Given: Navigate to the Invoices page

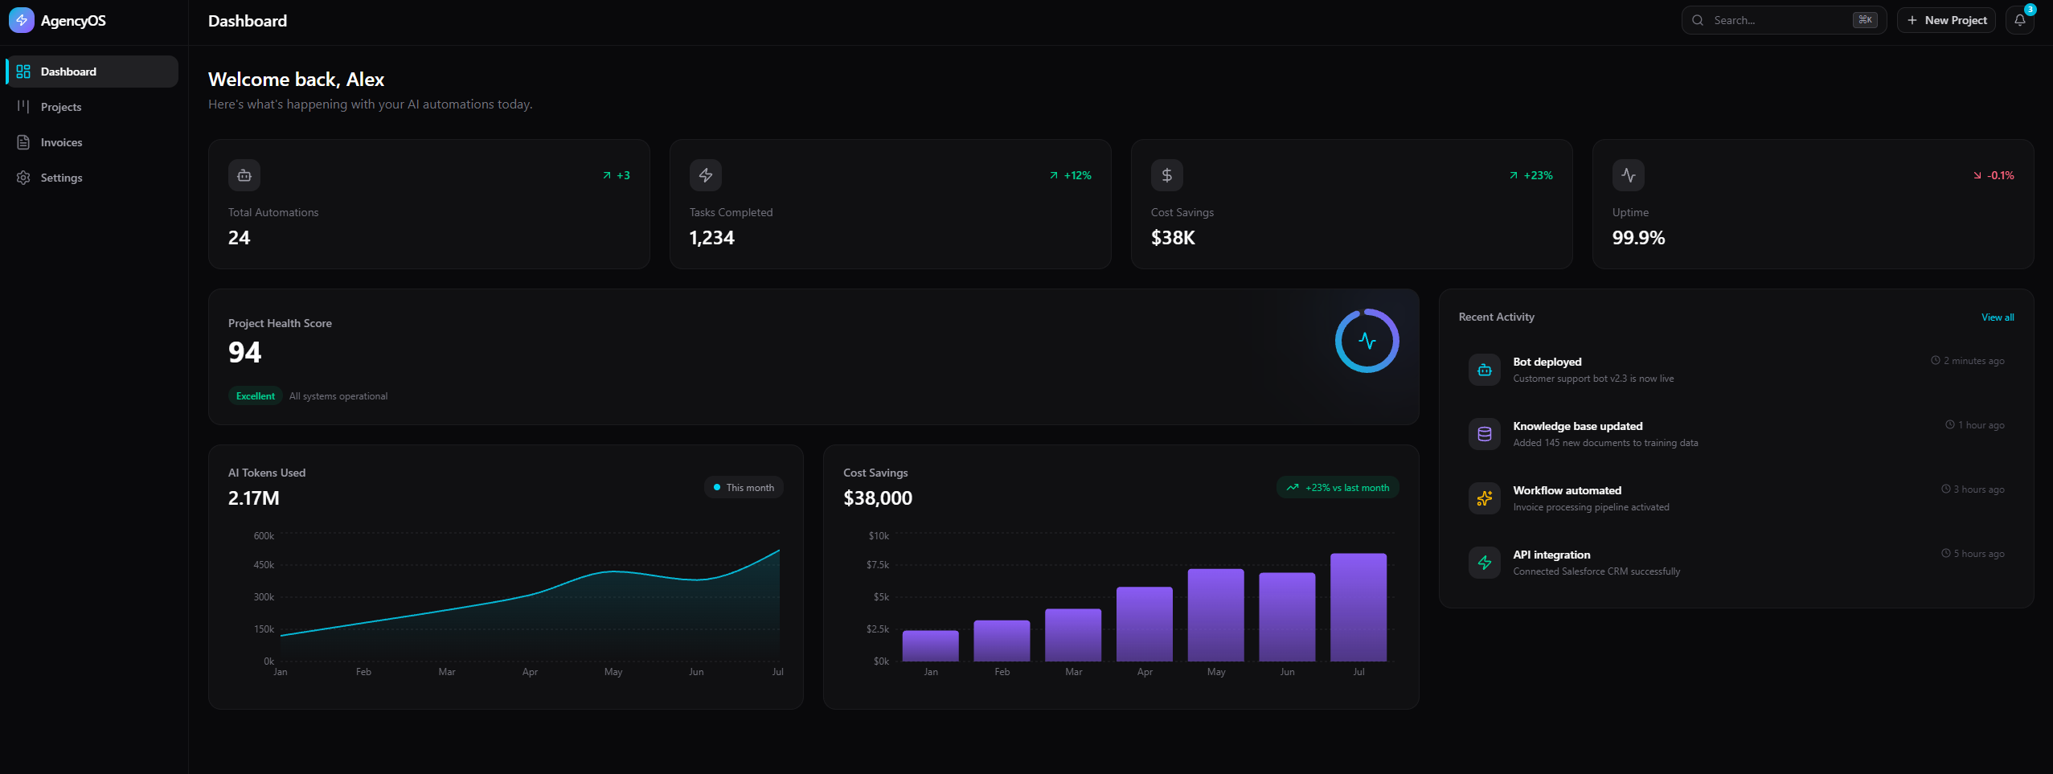Looking at the screenshot, I should (x=61, y=141).
